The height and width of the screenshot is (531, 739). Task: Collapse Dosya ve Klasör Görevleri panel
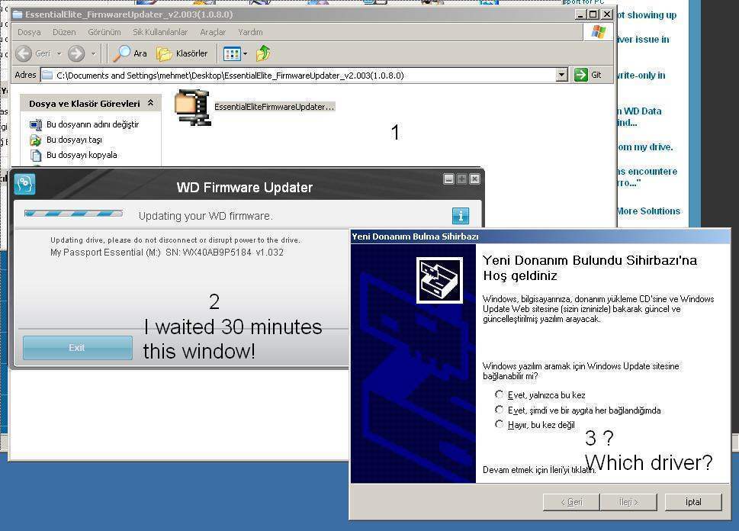tap(150, 102)
